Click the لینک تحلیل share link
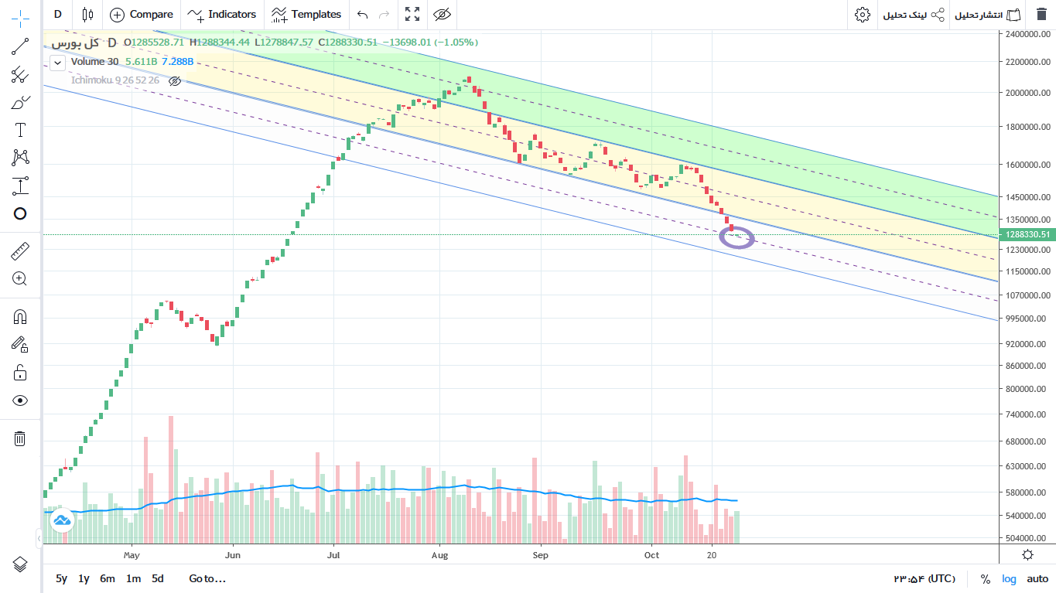 (x=914, y=15)
